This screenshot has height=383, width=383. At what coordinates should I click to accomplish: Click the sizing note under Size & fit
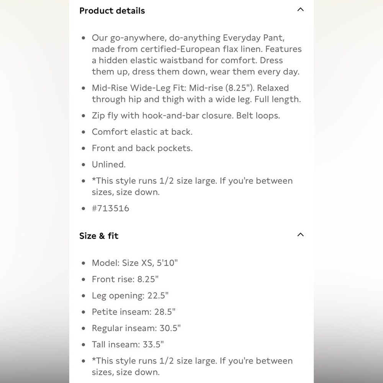(x=192, y=367)
